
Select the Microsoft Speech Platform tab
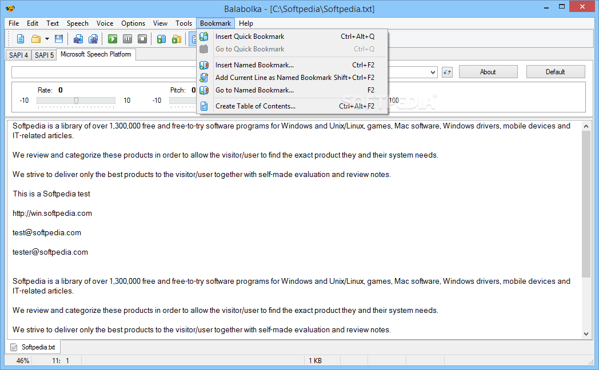pos(96,54)
